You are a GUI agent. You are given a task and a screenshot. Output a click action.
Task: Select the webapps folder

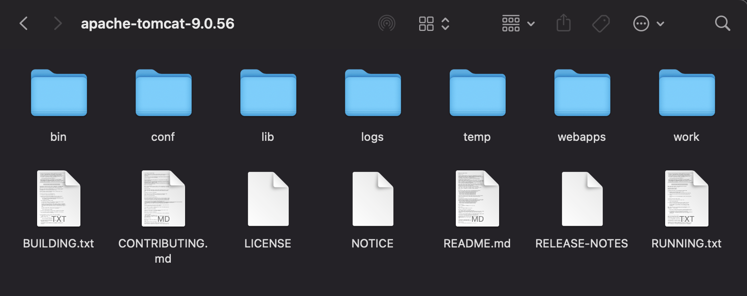tap(582, 93)
